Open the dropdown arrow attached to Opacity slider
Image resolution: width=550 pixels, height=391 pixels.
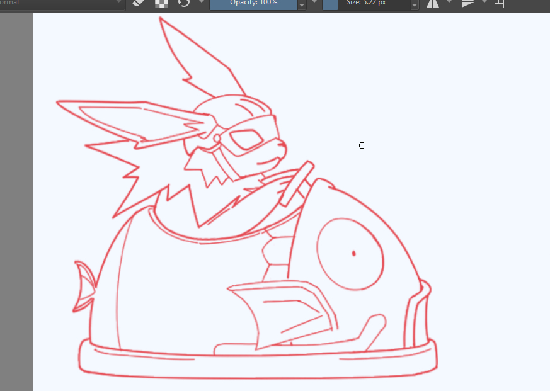[301, 4]
